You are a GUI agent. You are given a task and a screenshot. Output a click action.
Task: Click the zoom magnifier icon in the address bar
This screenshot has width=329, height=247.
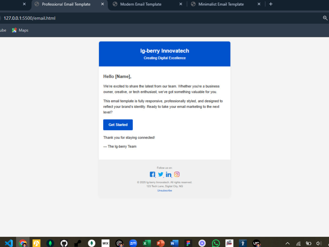(325, 18)
